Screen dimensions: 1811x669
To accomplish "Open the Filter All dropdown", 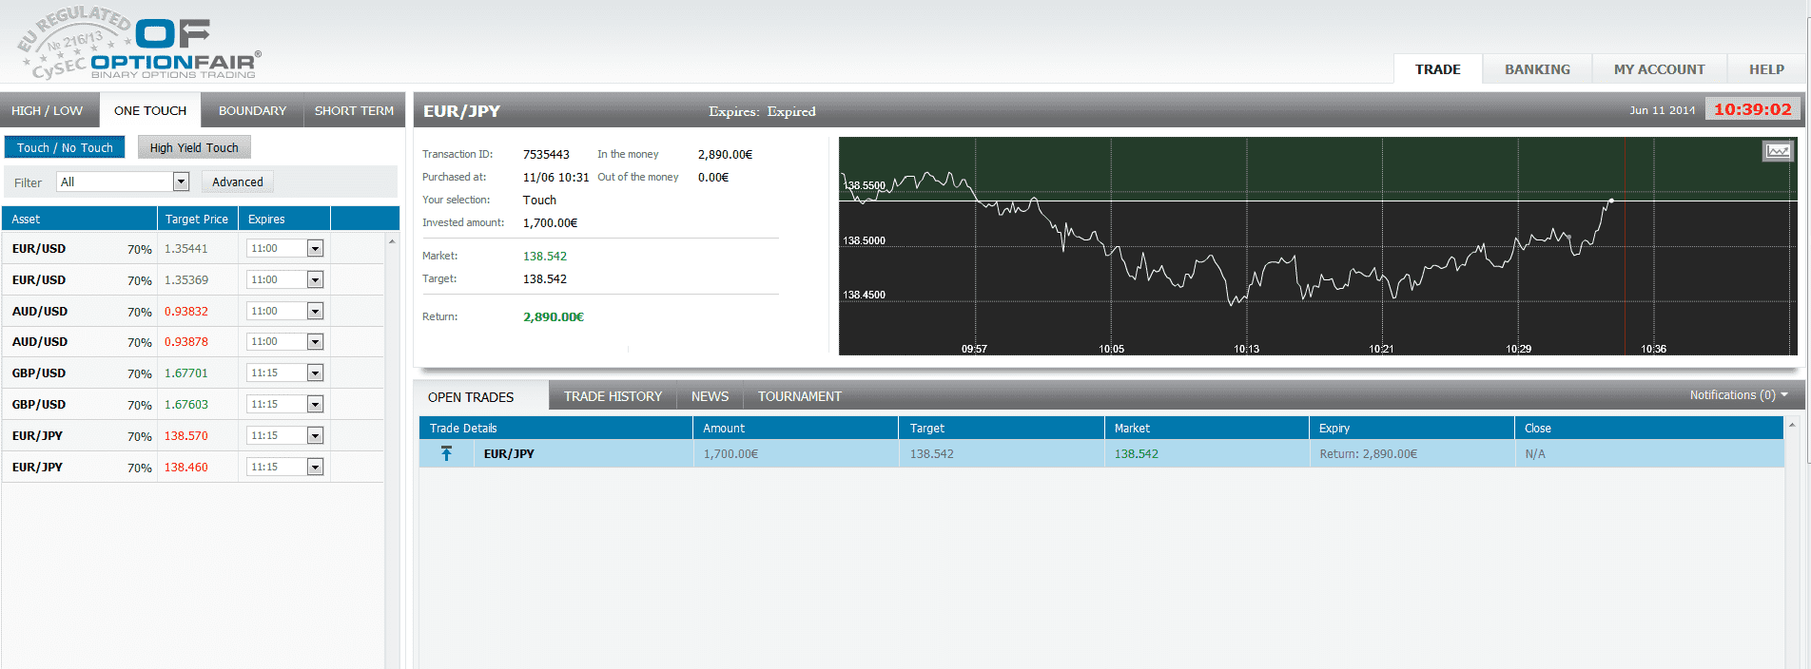I will (123, 182).
